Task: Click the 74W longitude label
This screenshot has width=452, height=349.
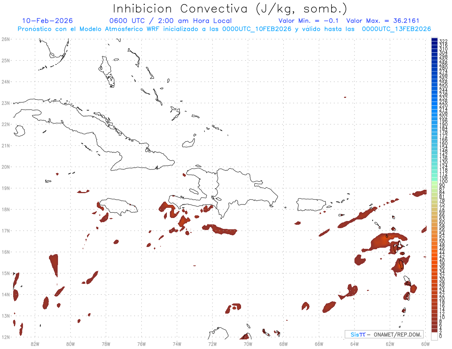Action: [177, 344]
